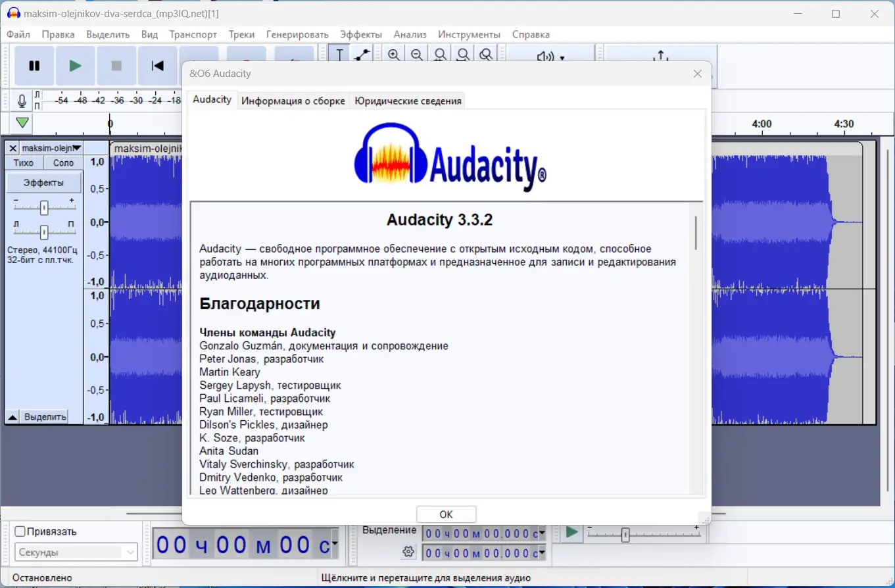This screenshot has width=895, height=588.
Task: Confirm the dialog with the OK button
Action: (x=446, y=514)
